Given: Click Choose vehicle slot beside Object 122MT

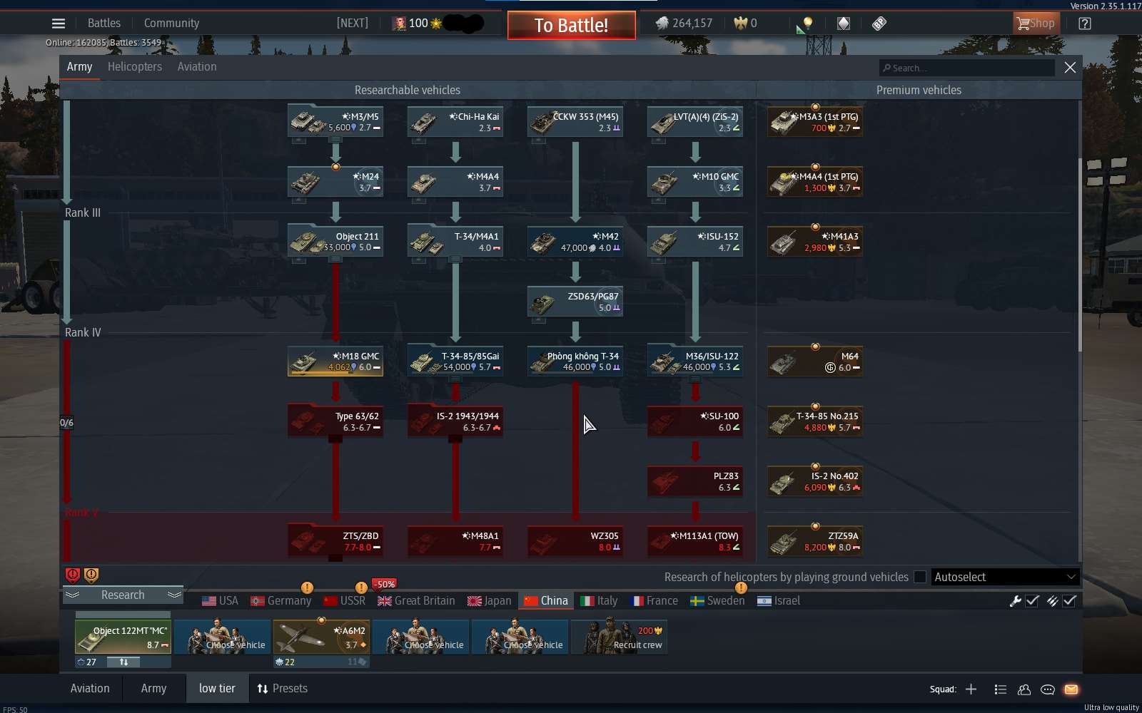Looking at the screenshot, I should click(222, 637).
